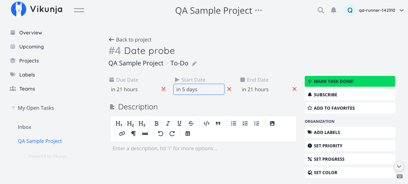The width and height of the screenshot is (408, 184).
Task: Open notifications bell in the header
Action: [x=333, y=10]
